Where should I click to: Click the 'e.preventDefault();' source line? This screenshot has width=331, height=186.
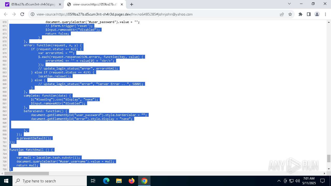coord(34,138)
